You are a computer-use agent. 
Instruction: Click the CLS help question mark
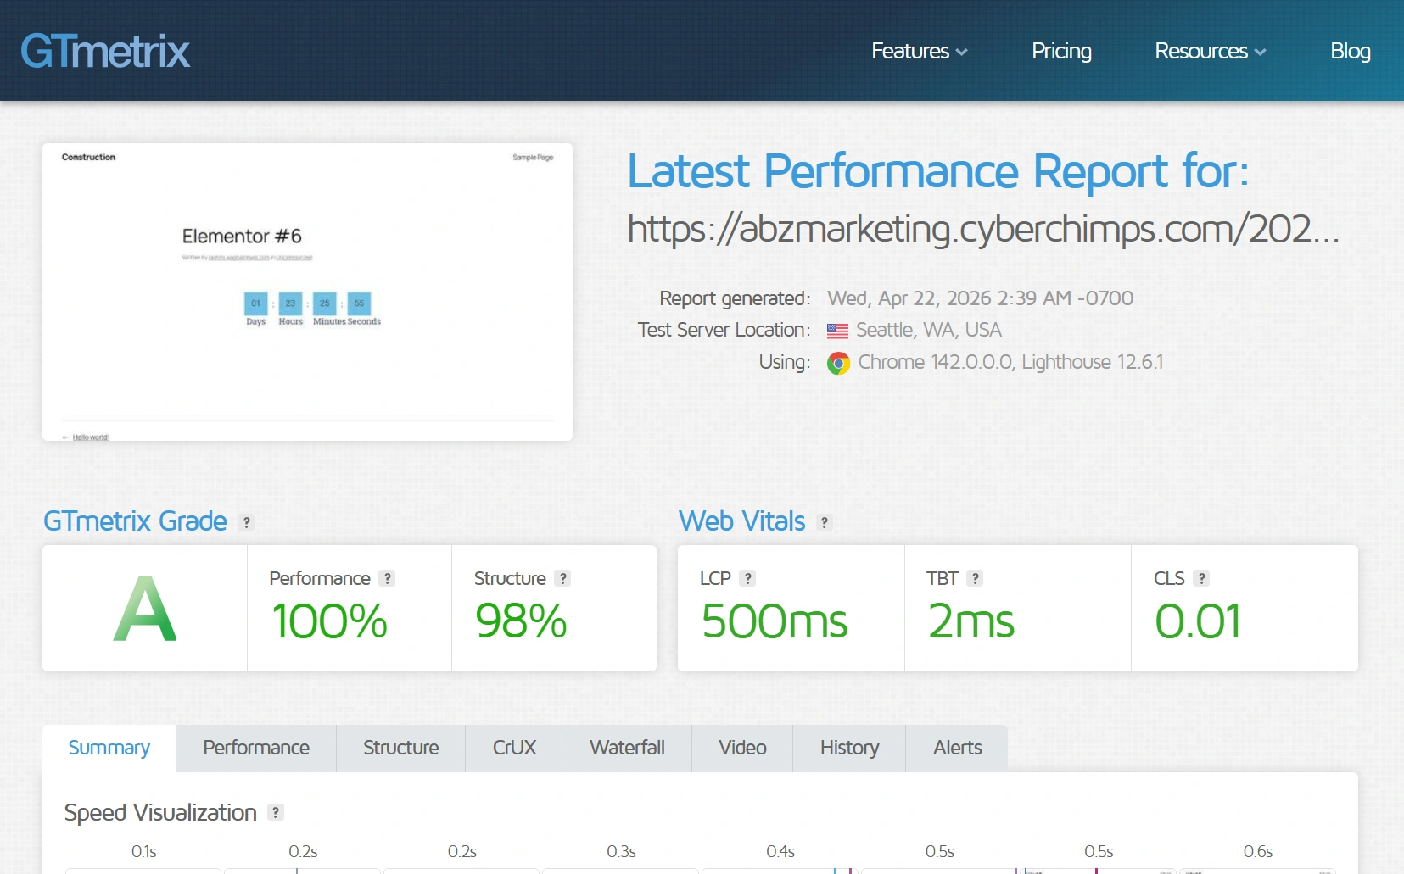coord(1201,578)
